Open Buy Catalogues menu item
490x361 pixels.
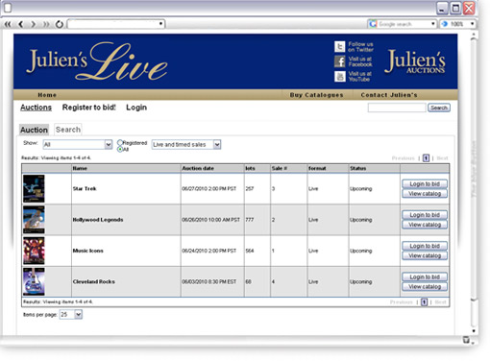click(x=316, y=95)
